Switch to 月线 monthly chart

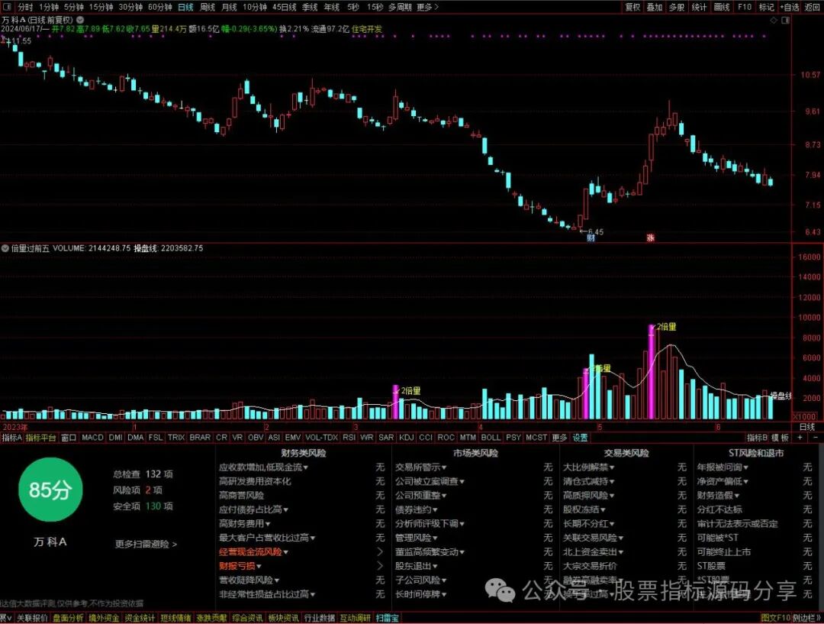pos(229,7)
